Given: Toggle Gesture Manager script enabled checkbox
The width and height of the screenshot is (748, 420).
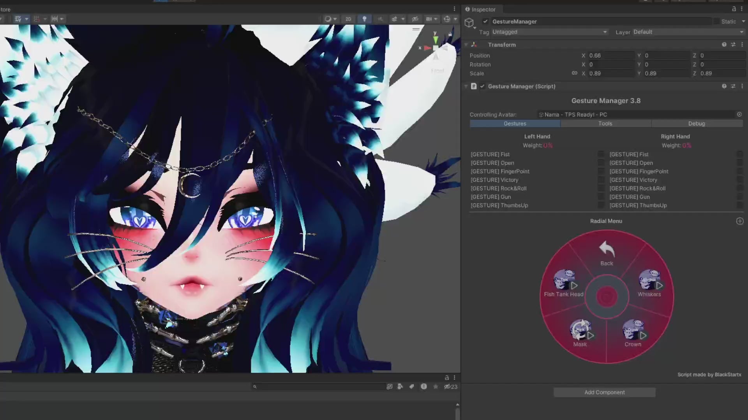Looking at the screenshot, I should (x=482, y=86).
